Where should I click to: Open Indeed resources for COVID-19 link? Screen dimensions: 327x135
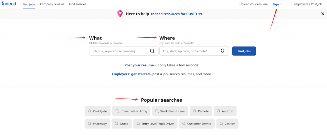tap(177, 14)
